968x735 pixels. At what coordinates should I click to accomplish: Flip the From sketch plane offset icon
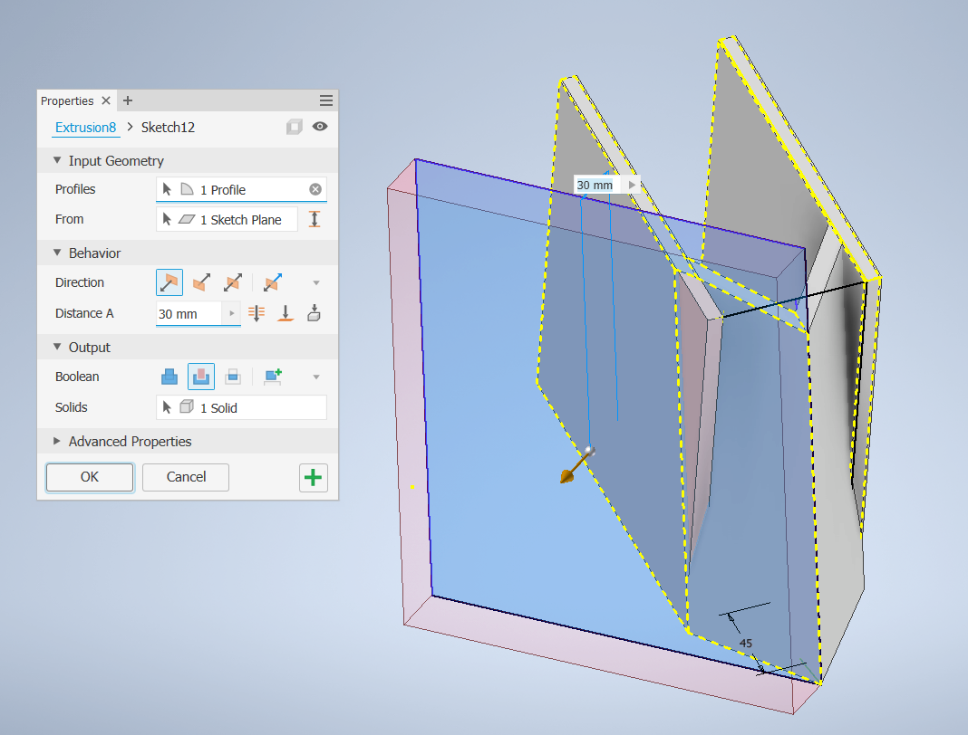coord(315,220)
